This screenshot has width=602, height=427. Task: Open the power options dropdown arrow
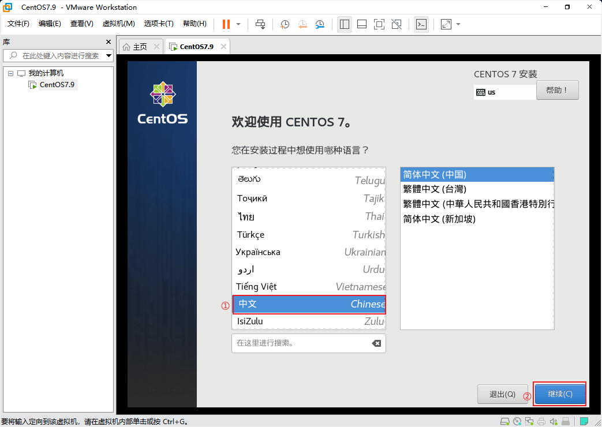click(238, 24)
